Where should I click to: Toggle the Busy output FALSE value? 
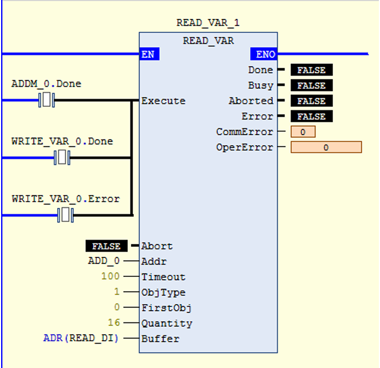[311, 86]
